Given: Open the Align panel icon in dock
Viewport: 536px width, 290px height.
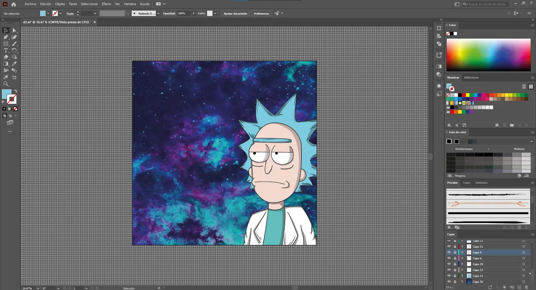Looking at the screenshot, I should (439, 36).
